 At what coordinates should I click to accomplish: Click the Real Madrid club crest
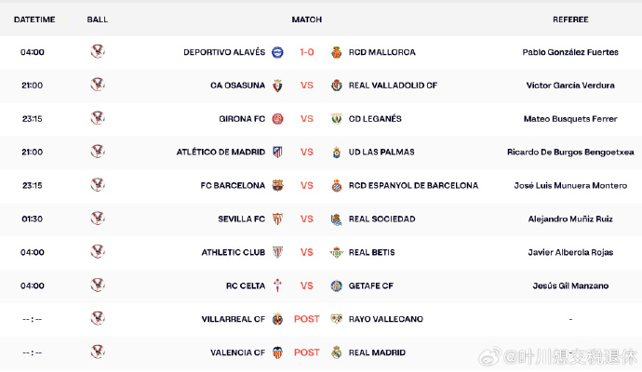click(x=337, y=352)
